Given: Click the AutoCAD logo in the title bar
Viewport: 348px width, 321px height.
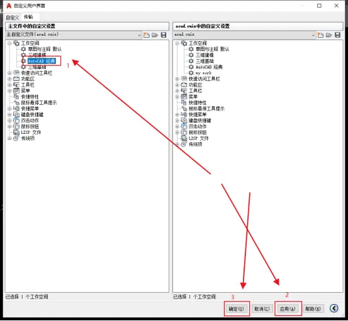Looking at the screenshot, I should (9, 6).
